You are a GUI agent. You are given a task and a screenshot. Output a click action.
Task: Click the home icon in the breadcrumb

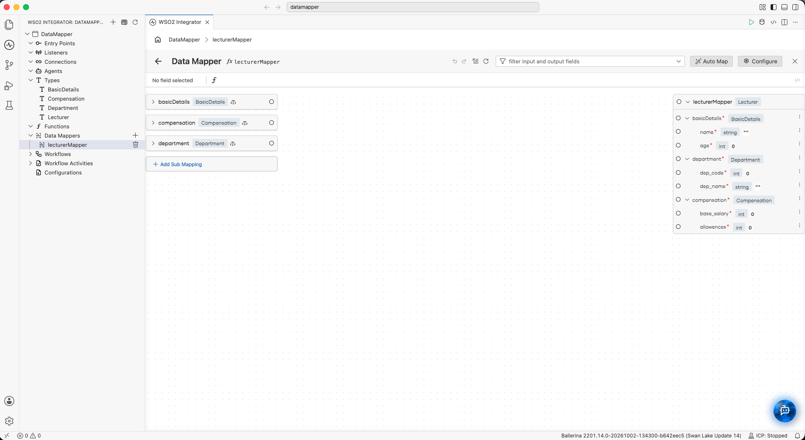coord(158,39)
